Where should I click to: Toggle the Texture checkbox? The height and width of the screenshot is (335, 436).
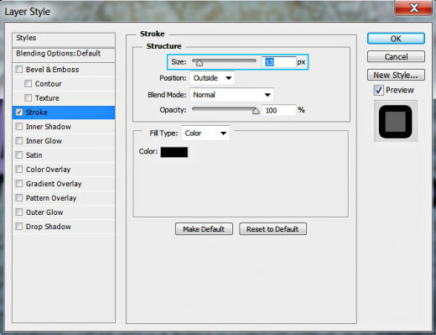tap(28, 98)
